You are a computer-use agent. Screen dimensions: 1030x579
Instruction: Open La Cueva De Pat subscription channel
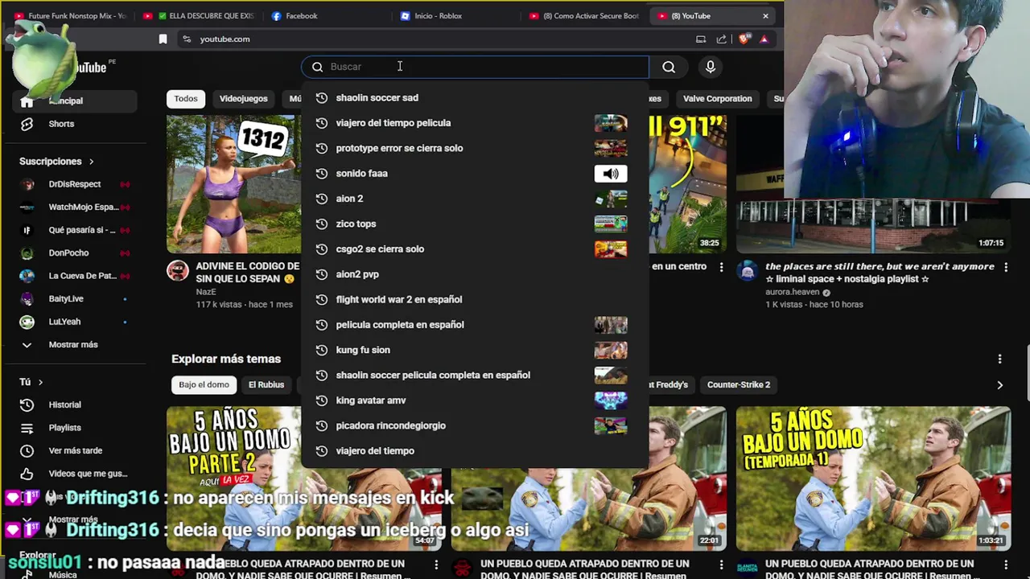72,276
